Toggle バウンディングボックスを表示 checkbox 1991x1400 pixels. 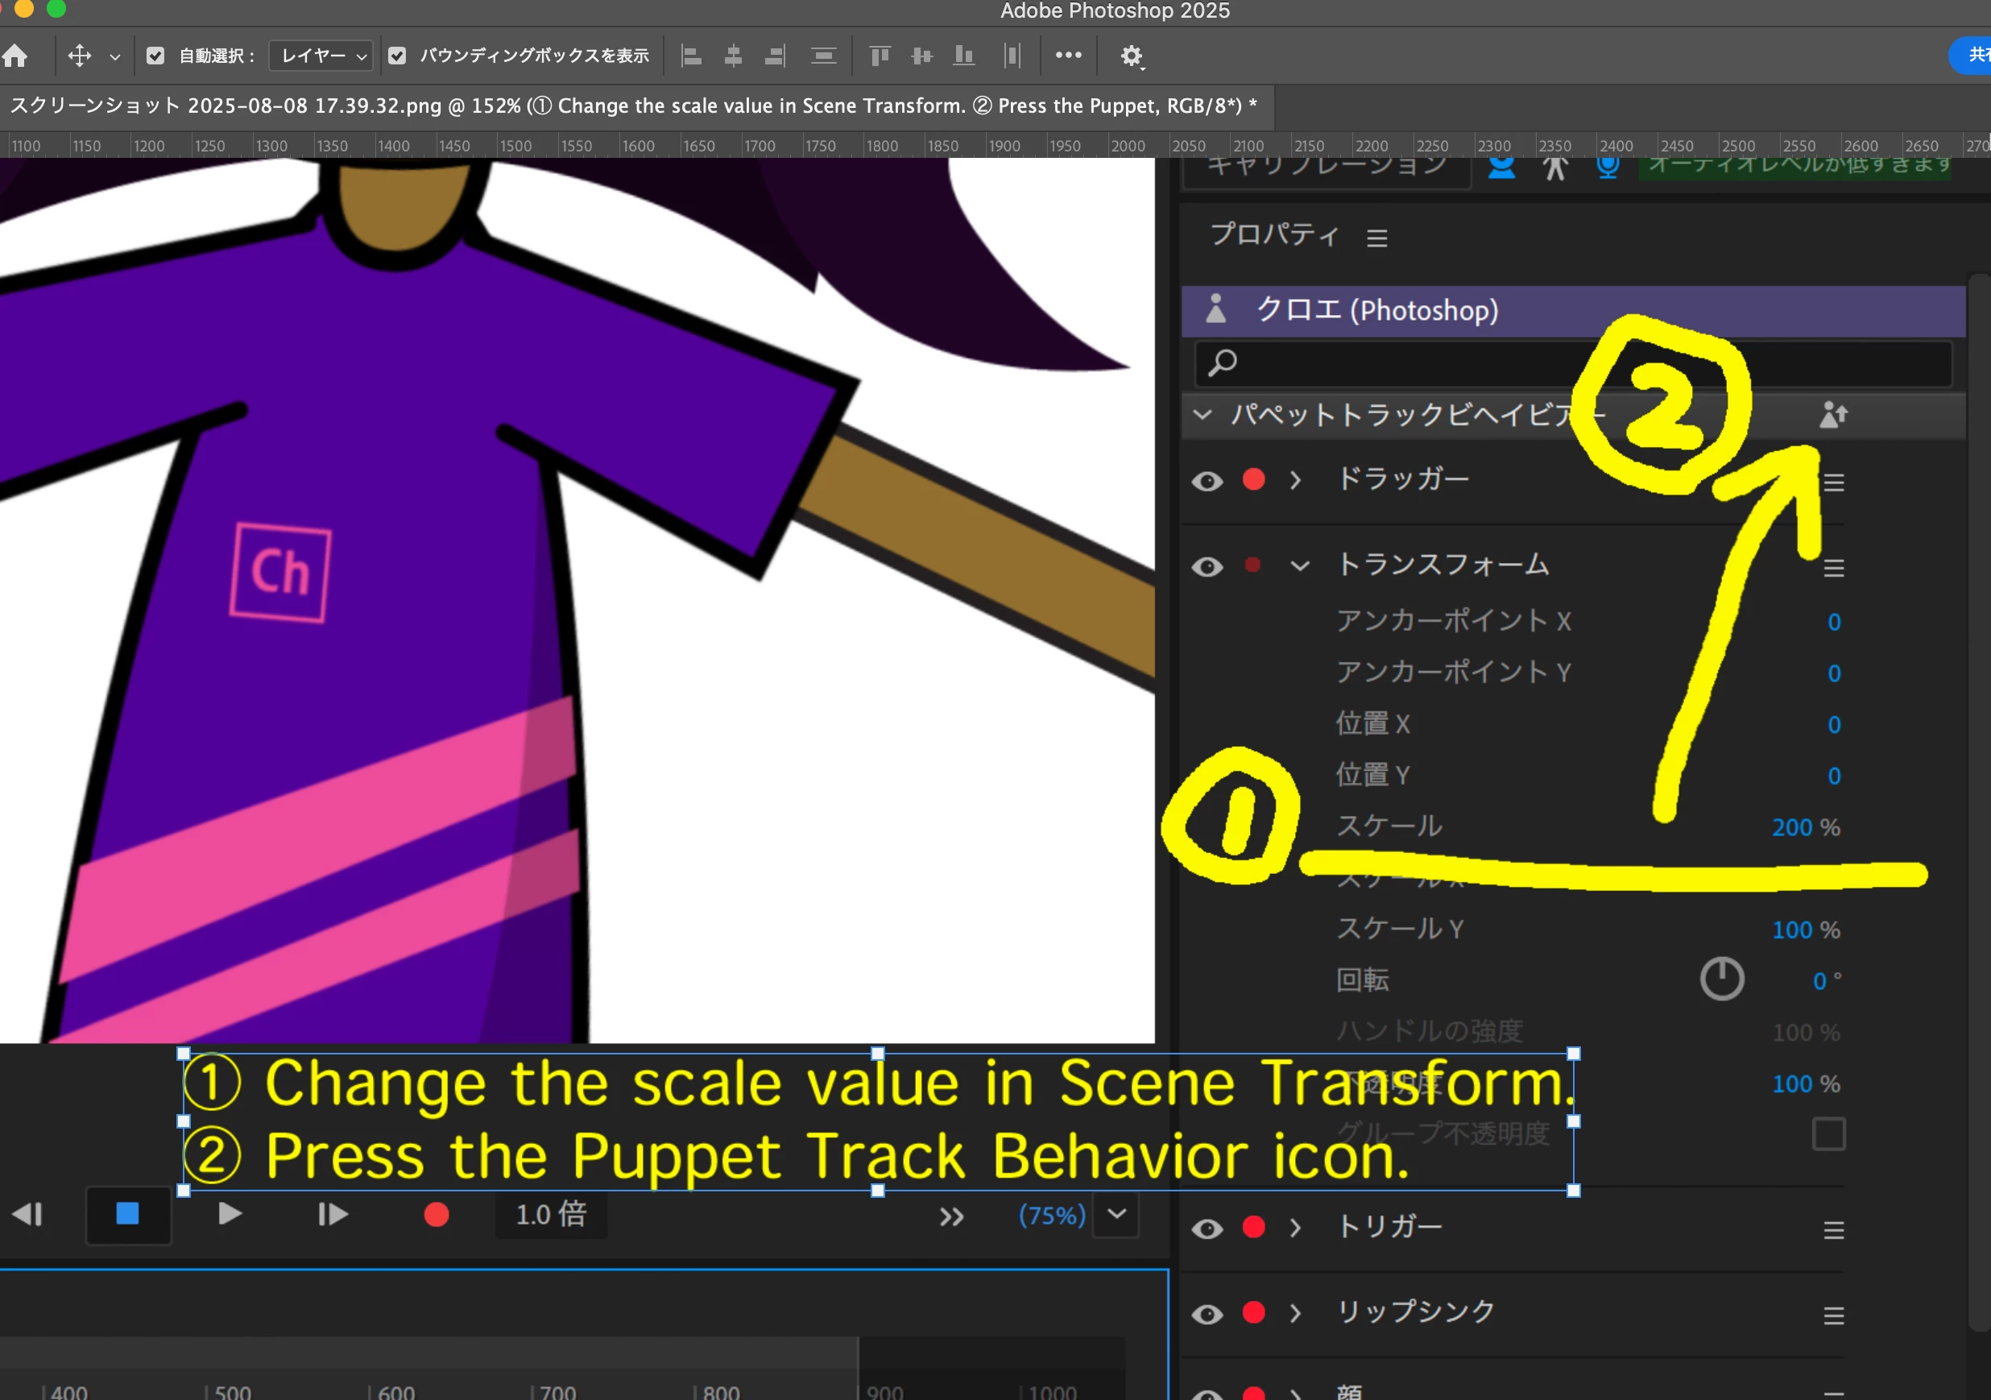click(397, 56)
